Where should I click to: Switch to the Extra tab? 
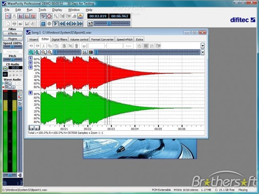click(139, 39)
